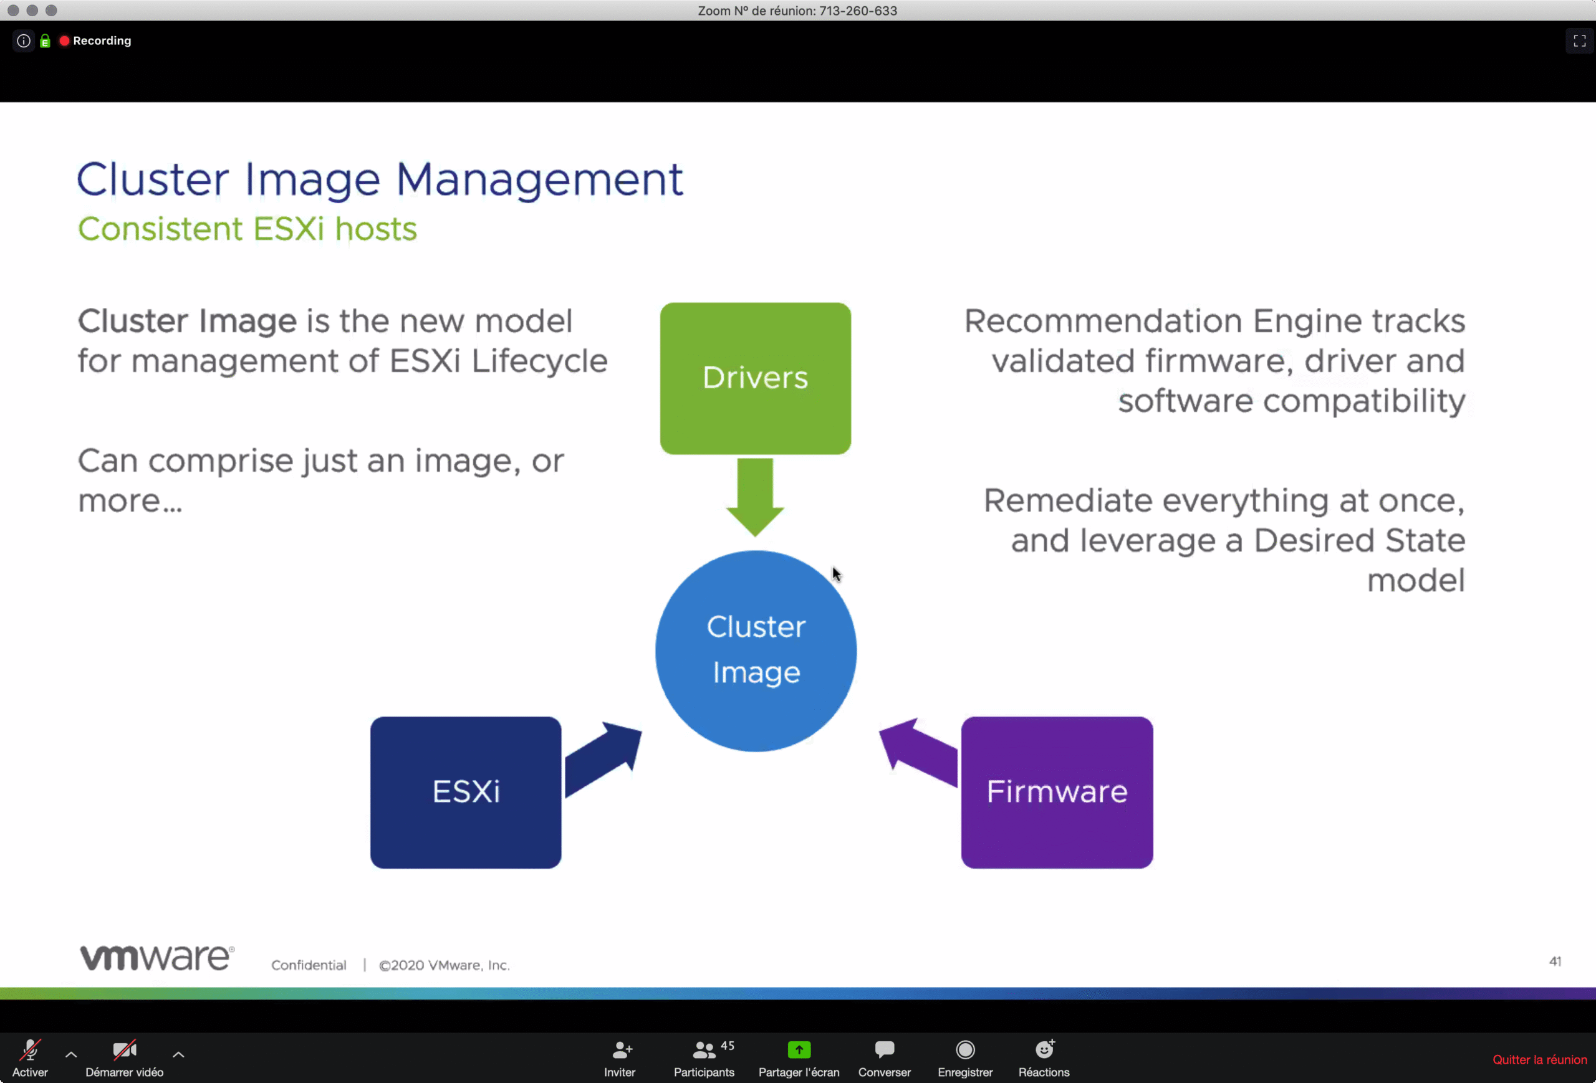Click the Recording status label
The width and height of the screenshot is (1596, 1083).
click(x=102, y=41)
